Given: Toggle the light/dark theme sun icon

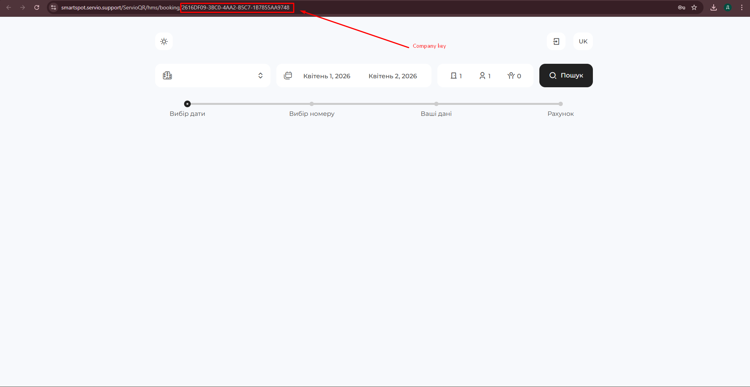Looking at the screenshot, I should 164,41.
